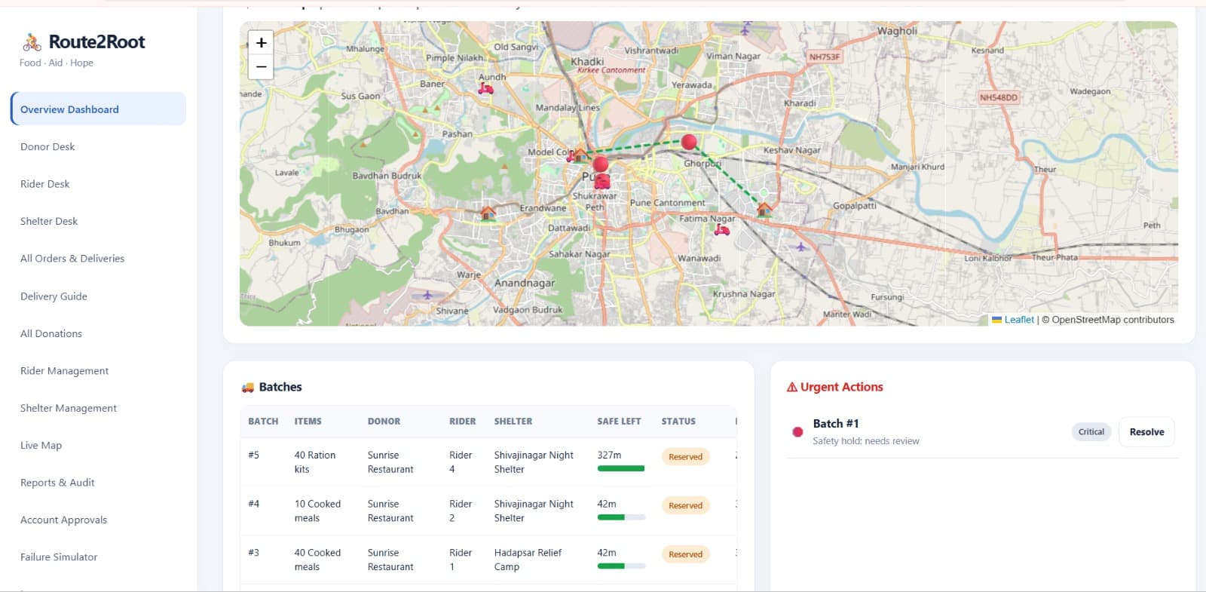Viewport: 1206px width, 592px height.
Task: Click the Reserved status of batch #3
Action: (x=685, y=554)
